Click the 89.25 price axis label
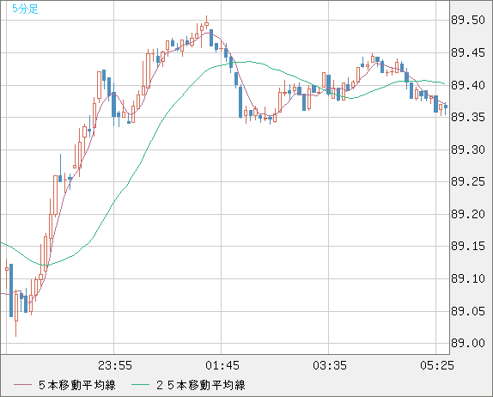 click(x=468, y=181)
